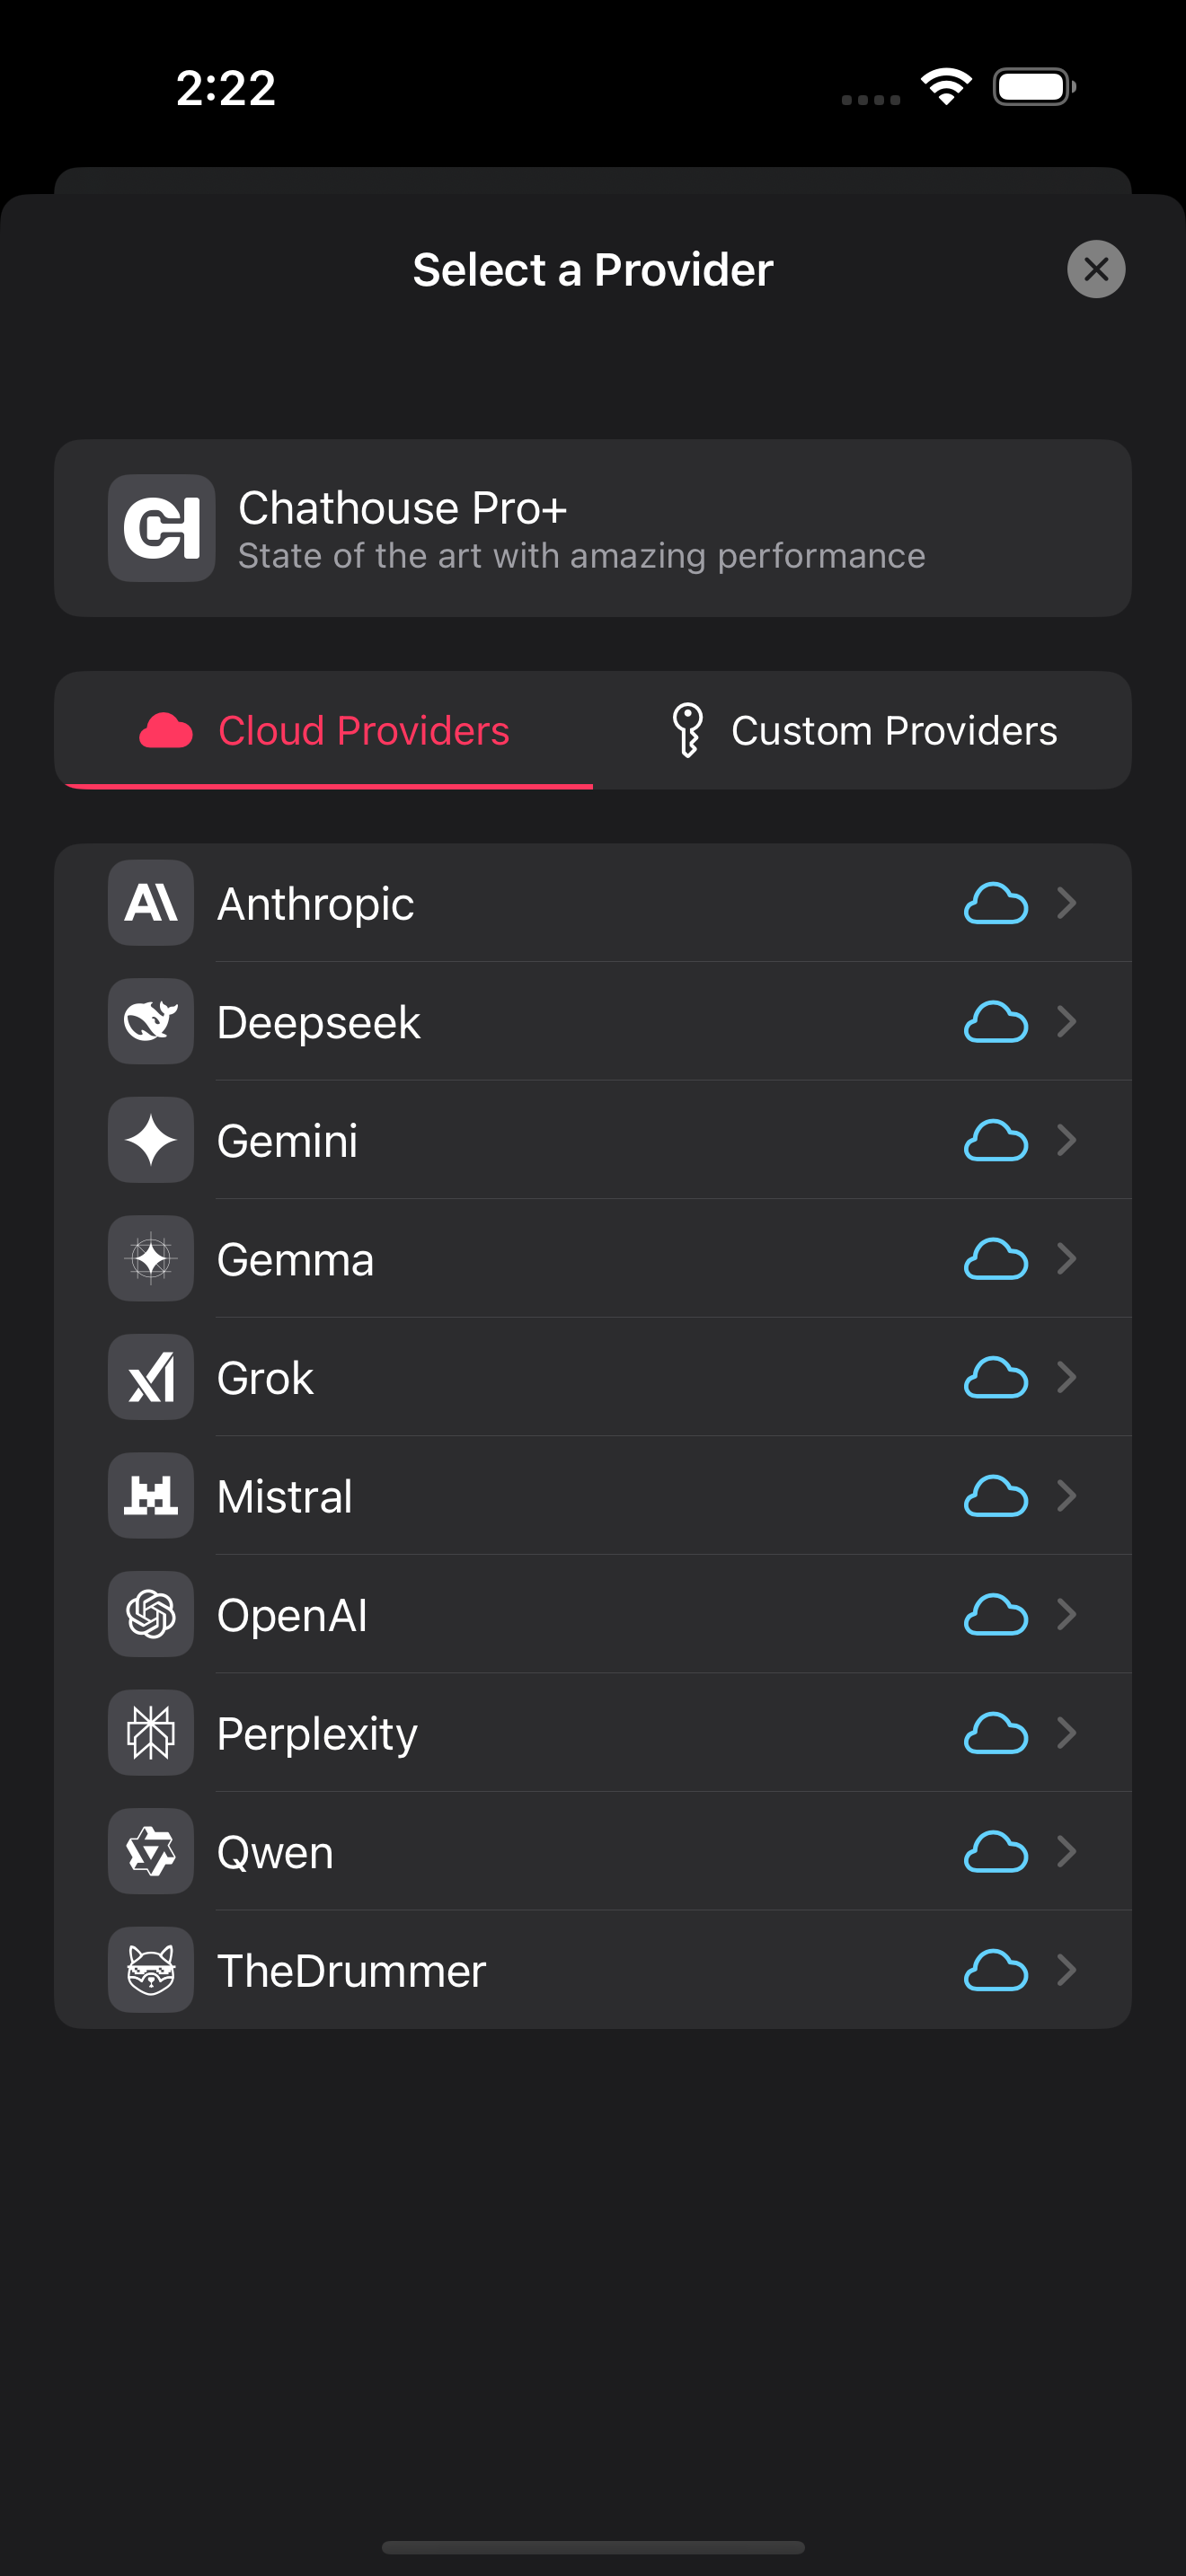This screenshot has width=1186, height=2576.
Task: Tap the cloud icon in Anthropic row
Action: point(995,903)
